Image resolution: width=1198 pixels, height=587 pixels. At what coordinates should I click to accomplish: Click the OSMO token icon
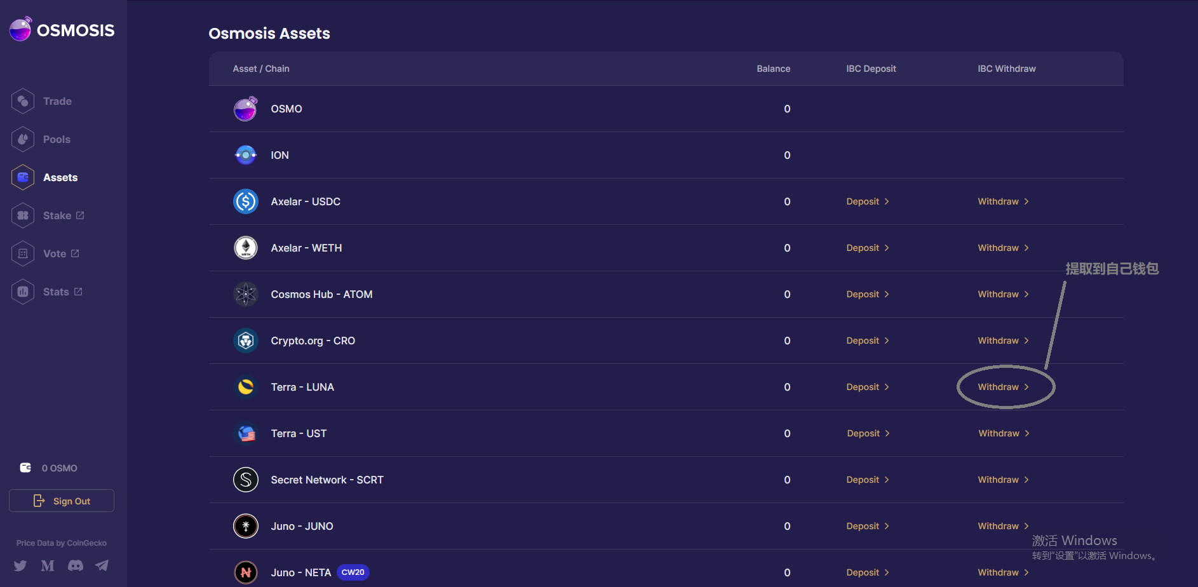[x=246, y=109]
